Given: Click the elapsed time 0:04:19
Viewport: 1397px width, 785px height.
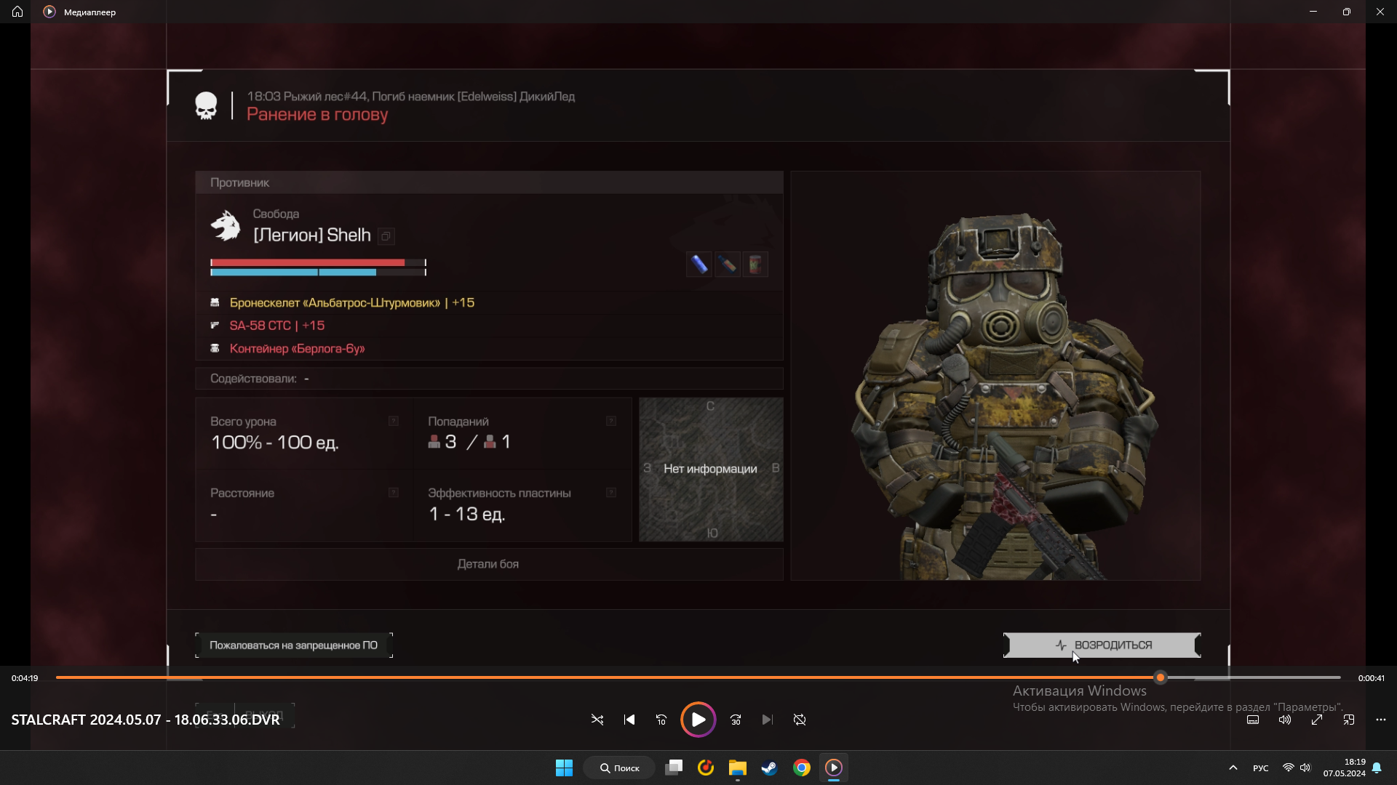Looking at the screenshot, I should (x=25, y=678).
